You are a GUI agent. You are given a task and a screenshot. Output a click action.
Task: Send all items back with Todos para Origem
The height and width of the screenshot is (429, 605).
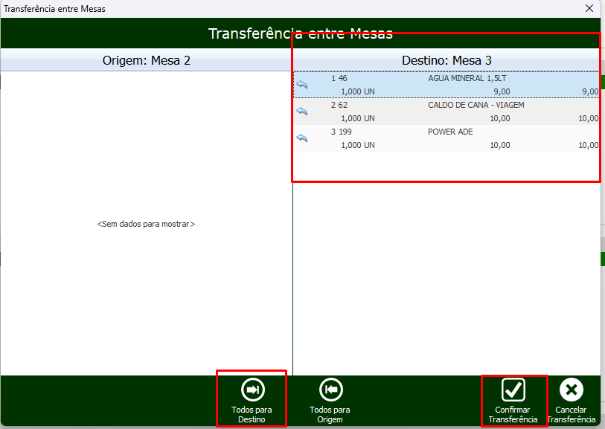point(330,400)
